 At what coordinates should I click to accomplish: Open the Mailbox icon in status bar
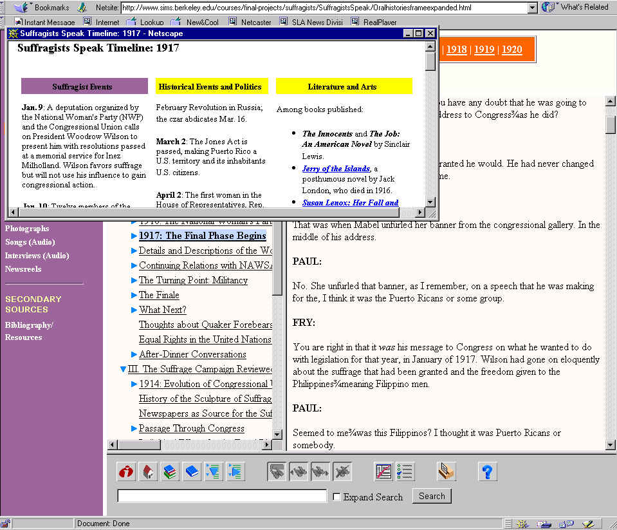(x=544, y=524)
